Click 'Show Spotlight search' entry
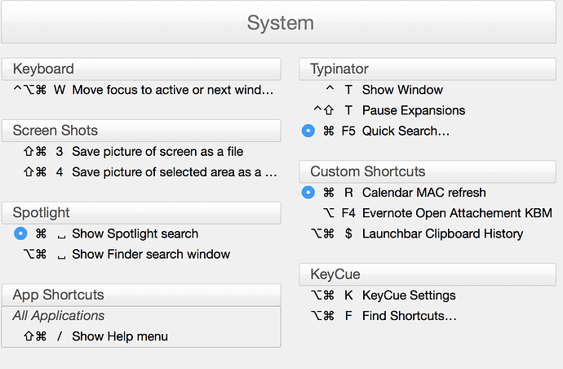 135,233
